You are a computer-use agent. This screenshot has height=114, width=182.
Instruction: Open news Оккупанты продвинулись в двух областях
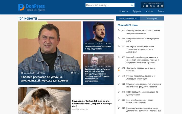pos(141,69)
